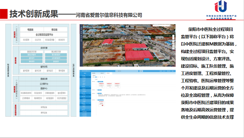Image resolution: width=244 pixels, height=138 pixels.
Task: Switch to the active third tab in platform
Action: coord(108,73)
